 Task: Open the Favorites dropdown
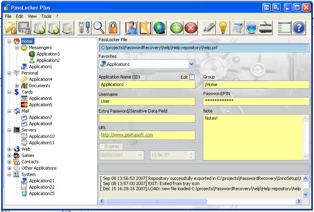click(191, 64)
